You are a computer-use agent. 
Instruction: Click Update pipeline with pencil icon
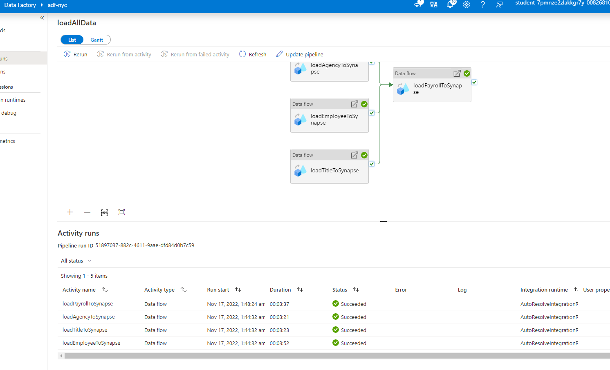click(x=300, y=54)
